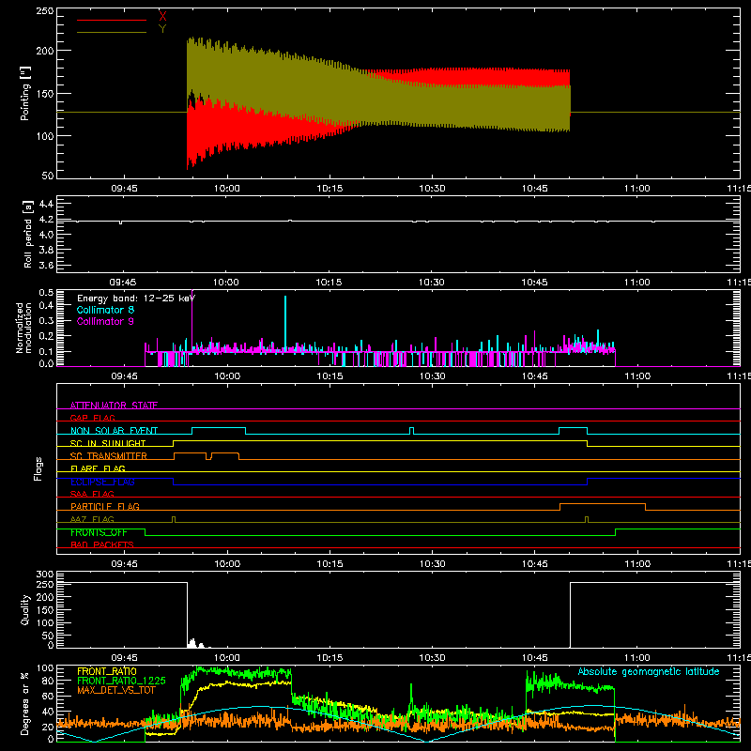Click 11:00 time tick under Flags plot
Image resolution: width=751 pixels, height=751 pixels.
click(x=637, y=564)
